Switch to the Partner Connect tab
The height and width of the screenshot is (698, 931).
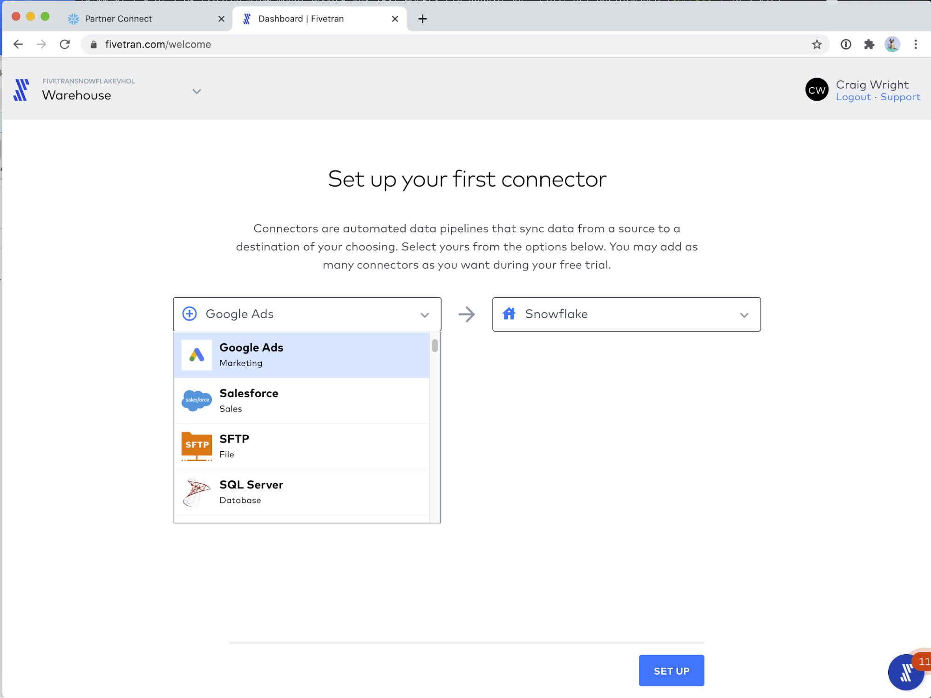pos(118,19)
